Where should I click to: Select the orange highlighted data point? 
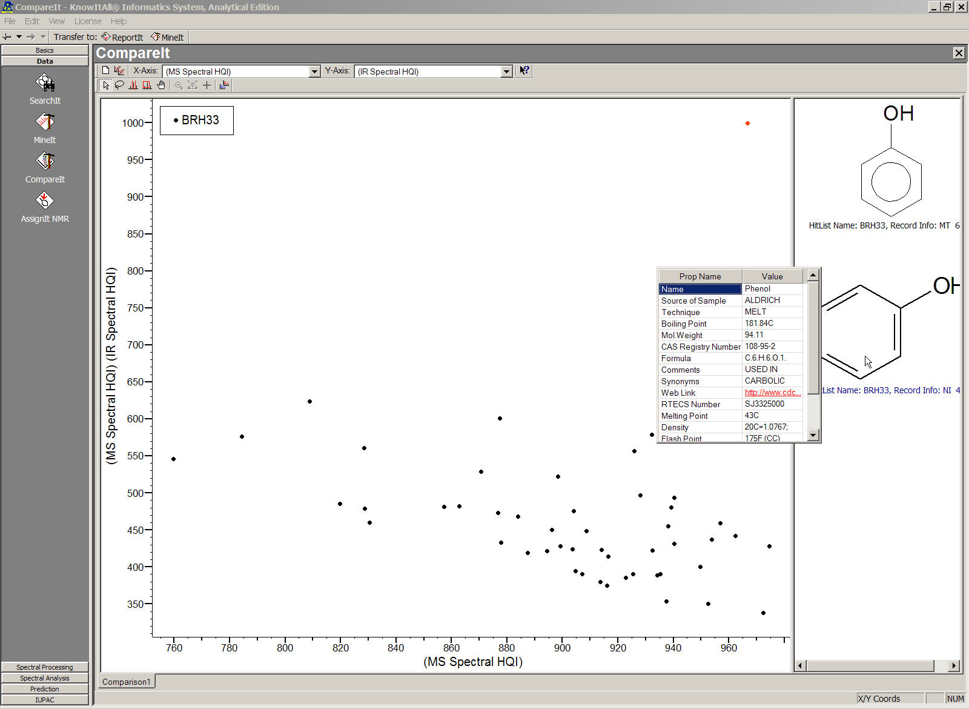(747, 123)
